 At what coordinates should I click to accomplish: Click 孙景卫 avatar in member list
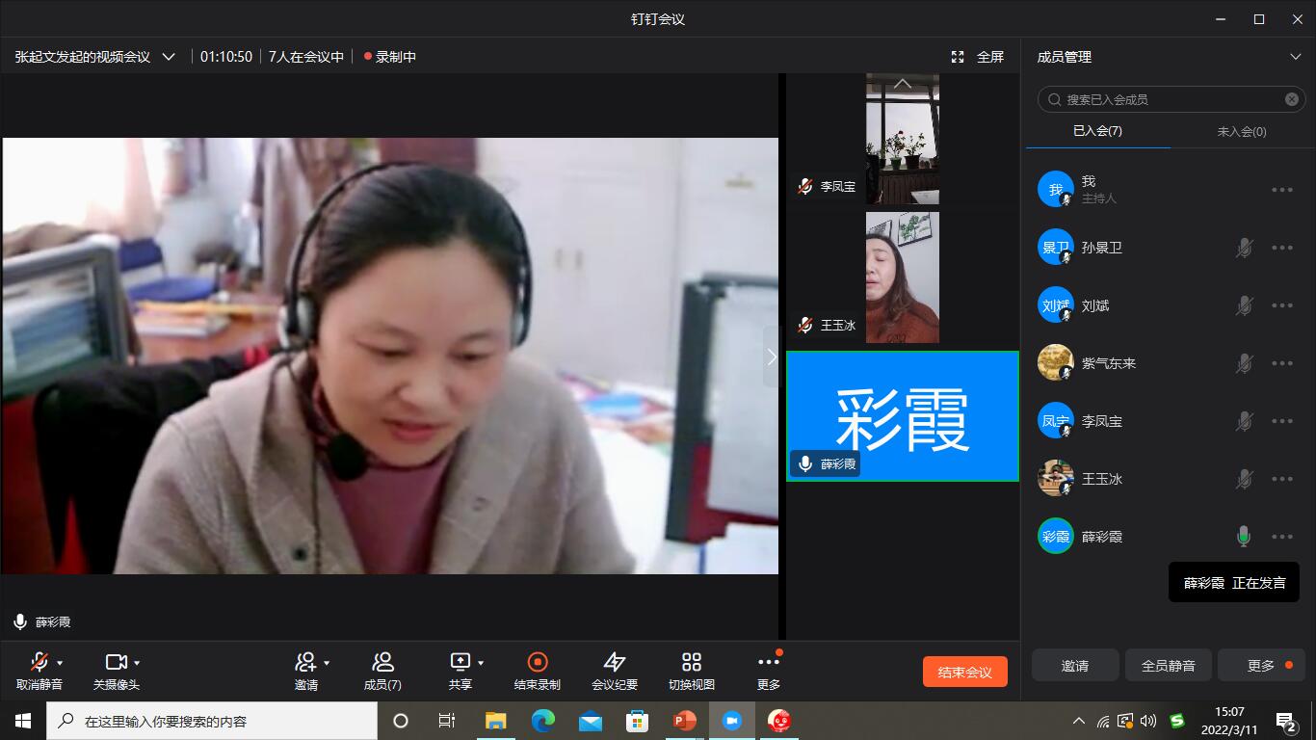pos(1056,247)
